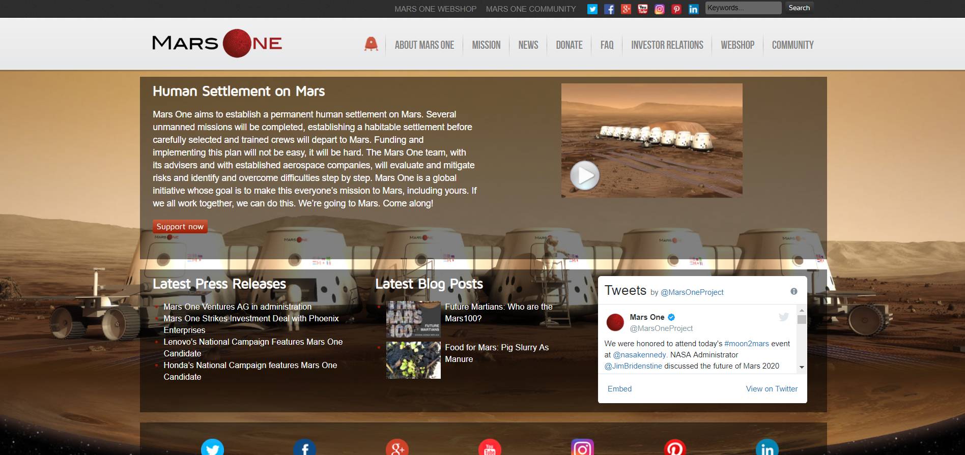Open Facebook icon in top bar
Screen dimensions: 965x455
[x=609, y=9]
